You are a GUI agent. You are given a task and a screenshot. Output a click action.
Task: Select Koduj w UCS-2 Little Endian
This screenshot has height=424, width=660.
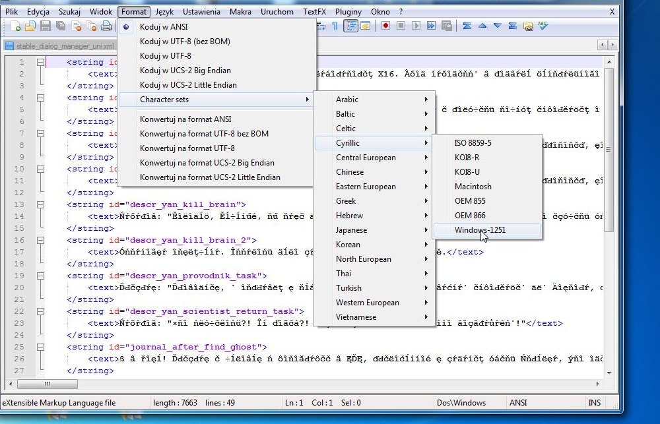coord(216,85)
